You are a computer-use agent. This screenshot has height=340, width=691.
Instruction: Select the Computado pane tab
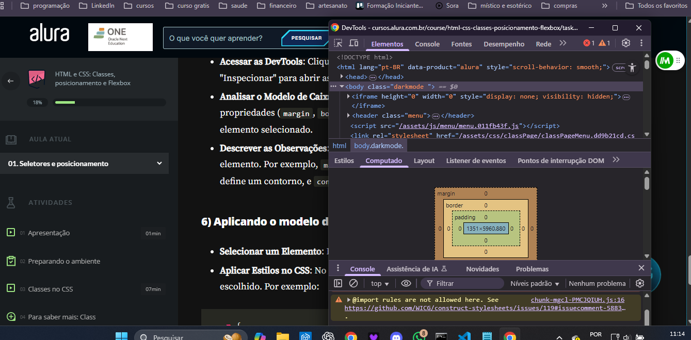(384, 160)
